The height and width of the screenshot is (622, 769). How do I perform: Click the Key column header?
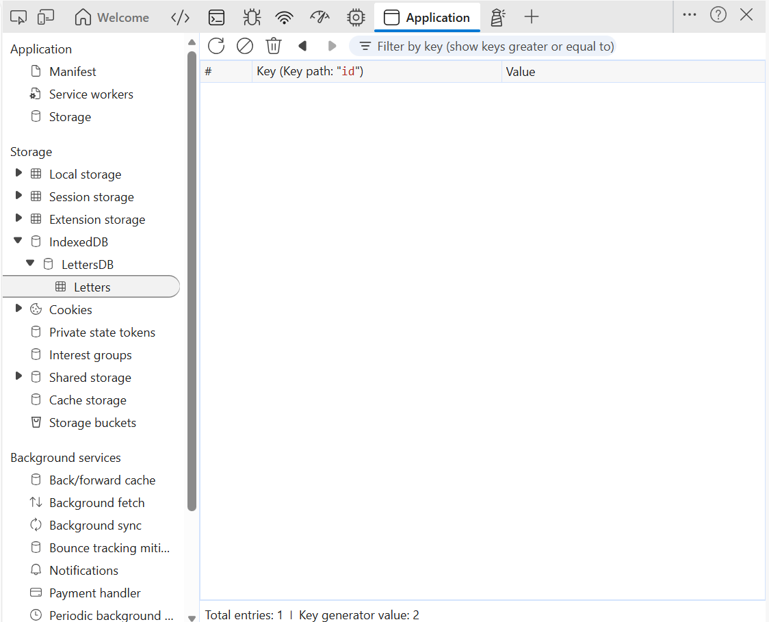tap(377, 72)
